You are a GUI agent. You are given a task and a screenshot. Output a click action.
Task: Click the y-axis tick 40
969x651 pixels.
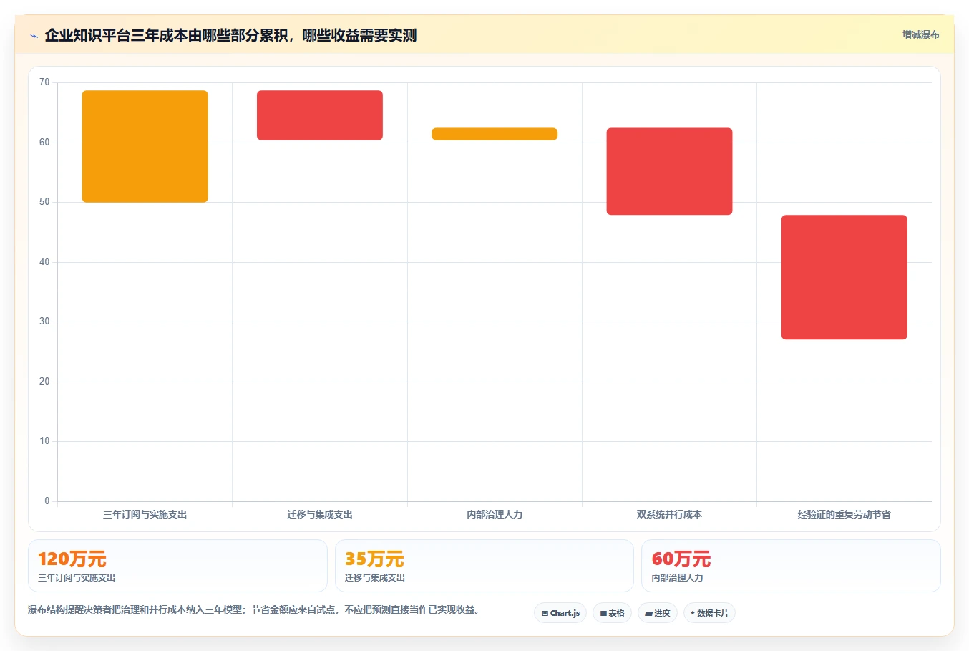(44, 262)
